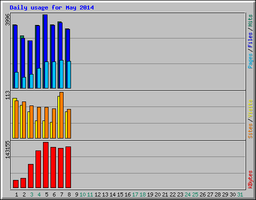Click the 113 sites axis value

(x=7, y=95)
